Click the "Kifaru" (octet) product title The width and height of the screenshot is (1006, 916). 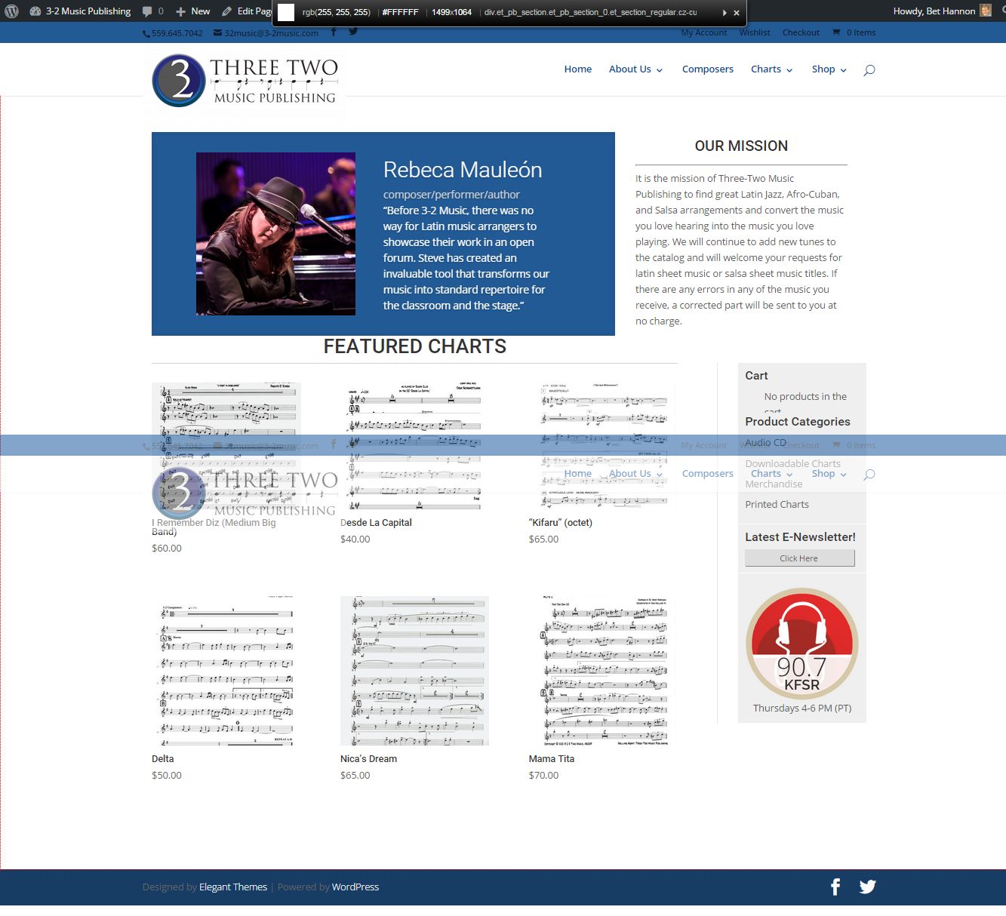pos(561,523)
